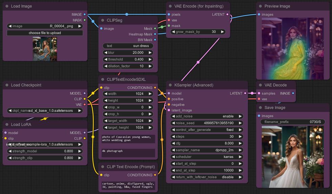332x194 pixels.
Task: Click the CLIPSeg text field sun dress
Action: tap(128, 46)
